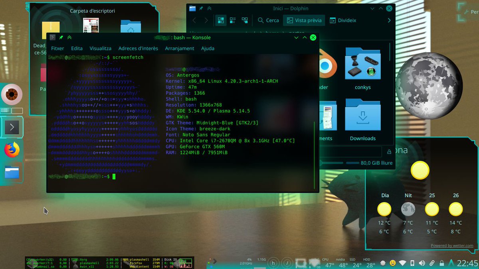The image size is (479, 269).
Task: Toggle keep-above for the Konsole window
Action: click(x=69, y=37)
